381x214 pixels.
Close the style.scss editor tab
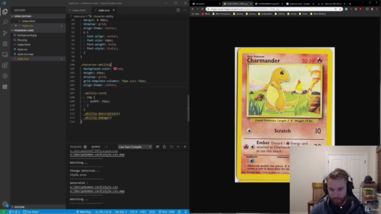[114, 10]
